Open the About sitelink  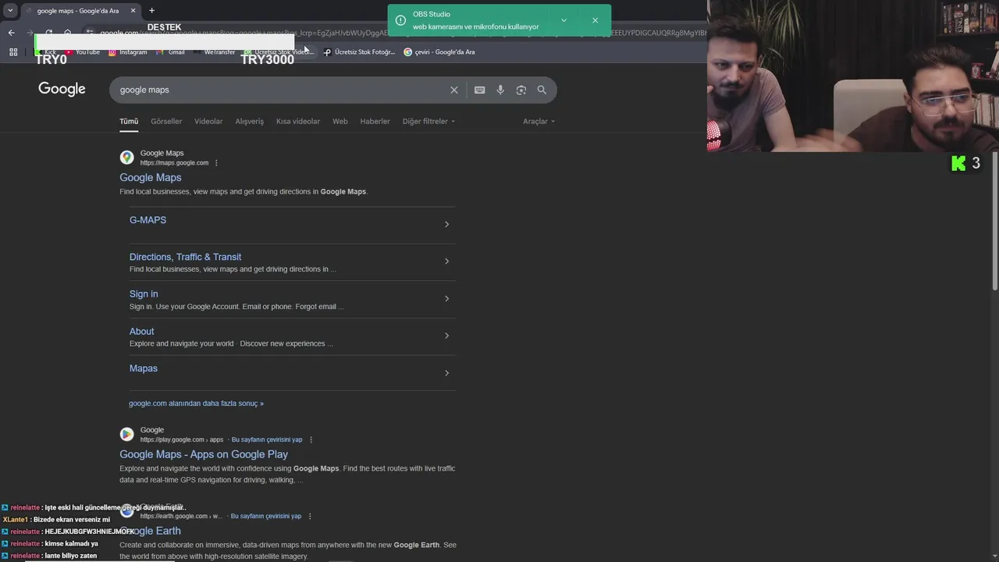click(141, 332)
